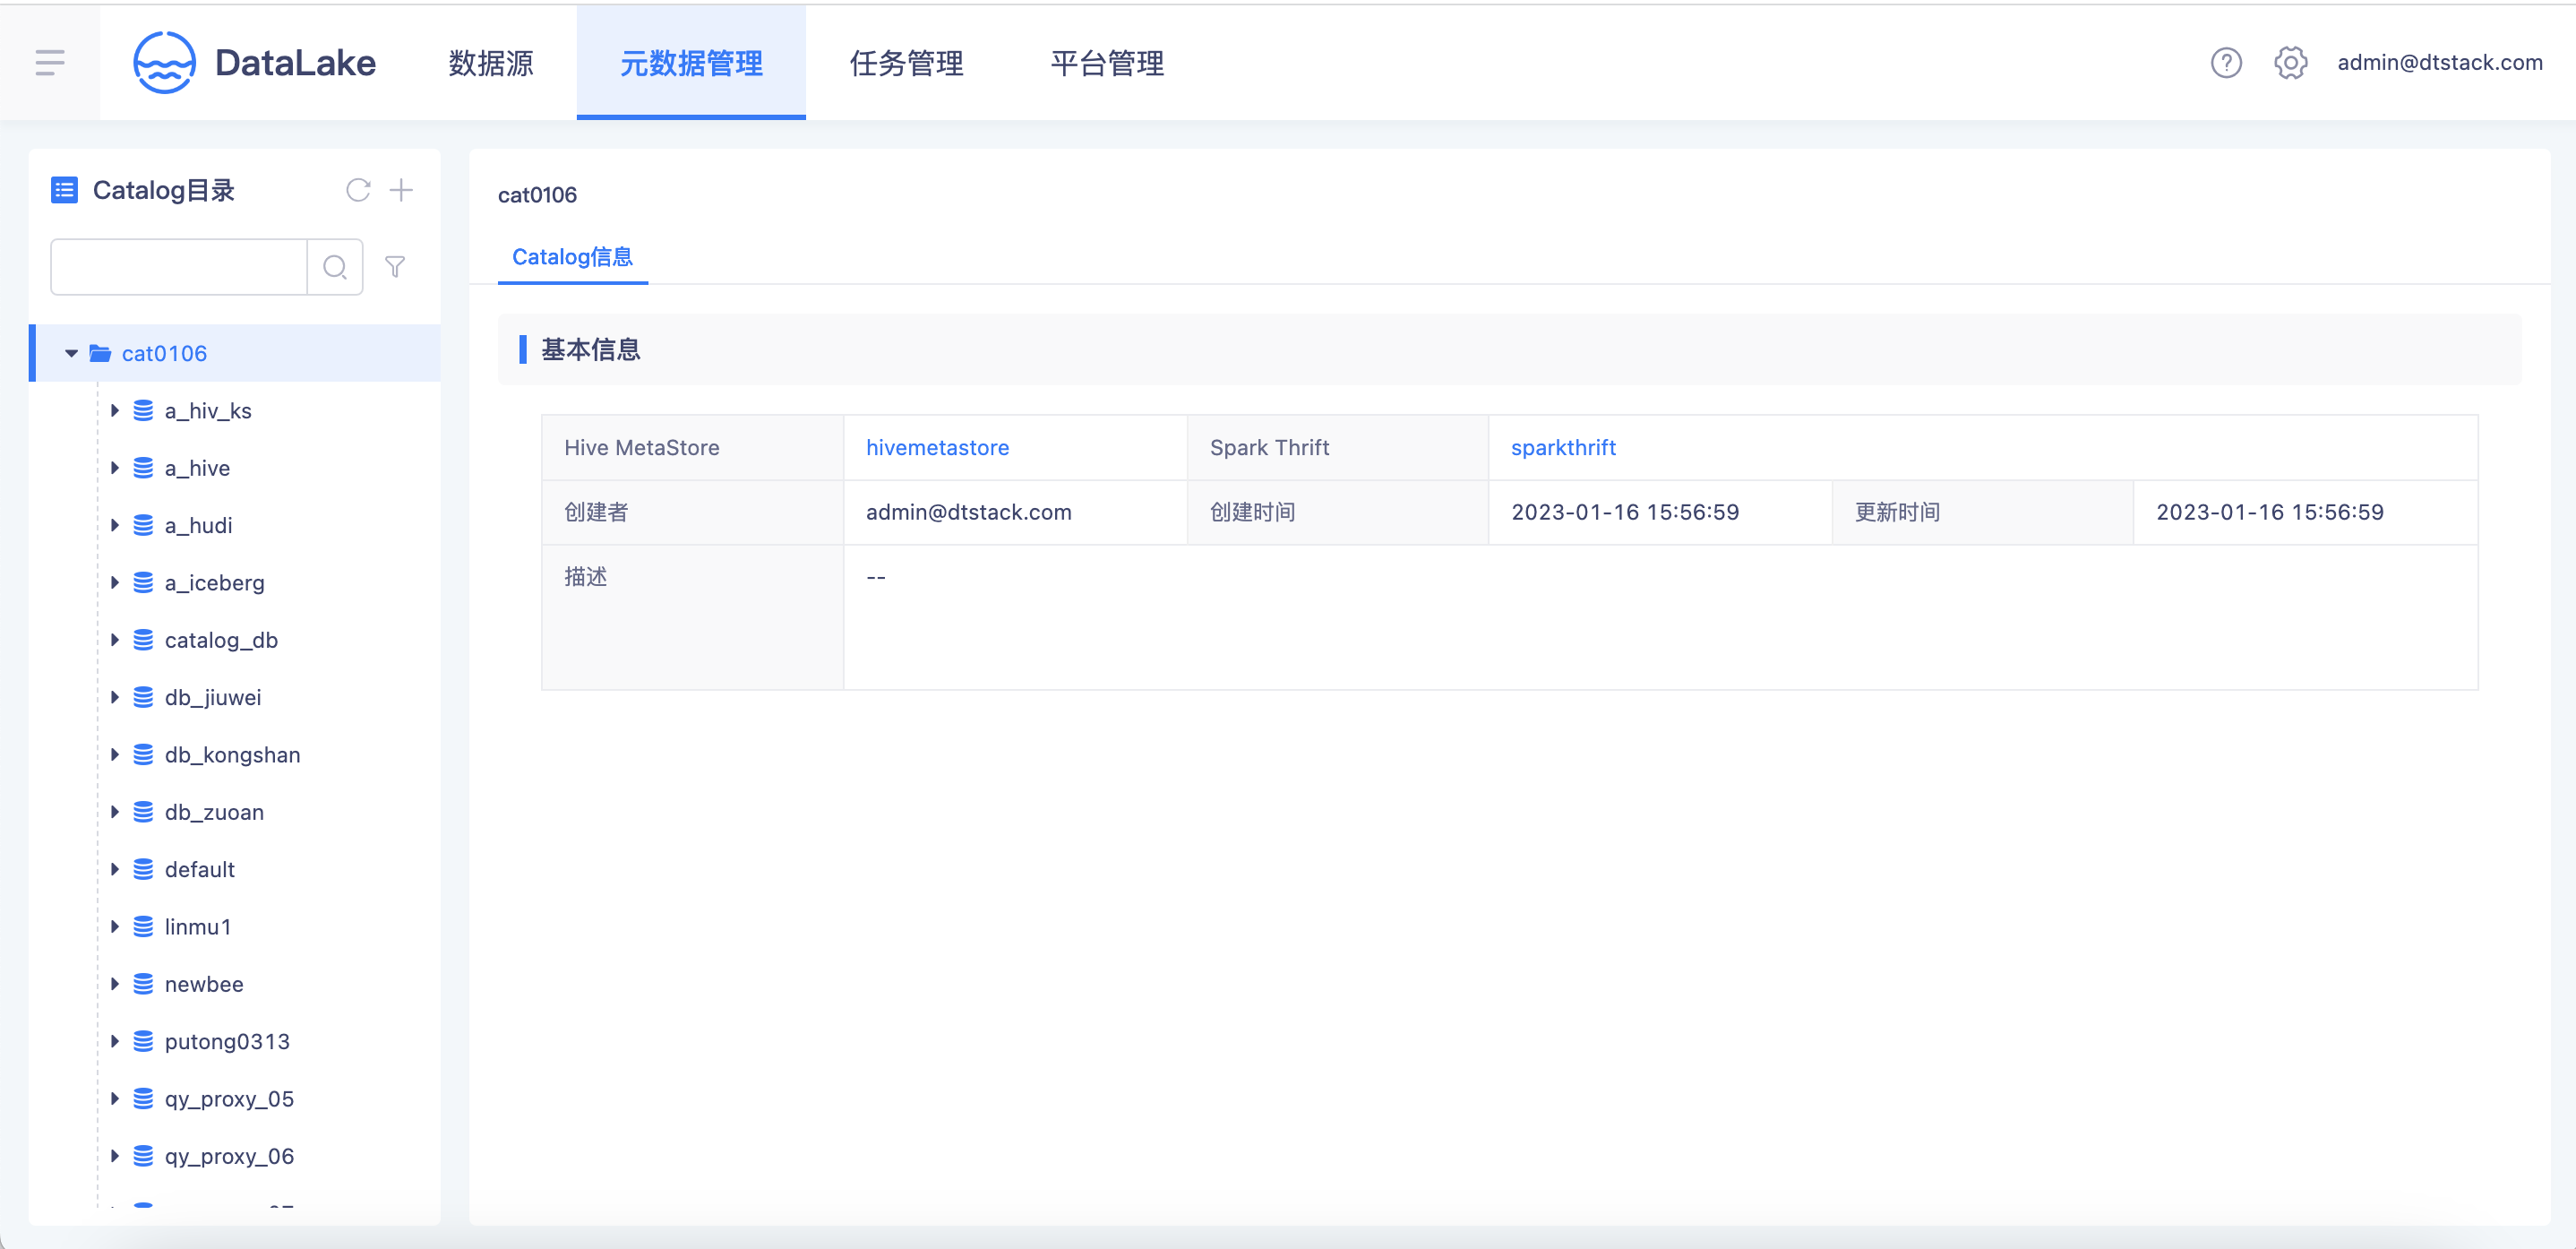Select the qy_proxy_05 tree item

(x=229, y=1099)
